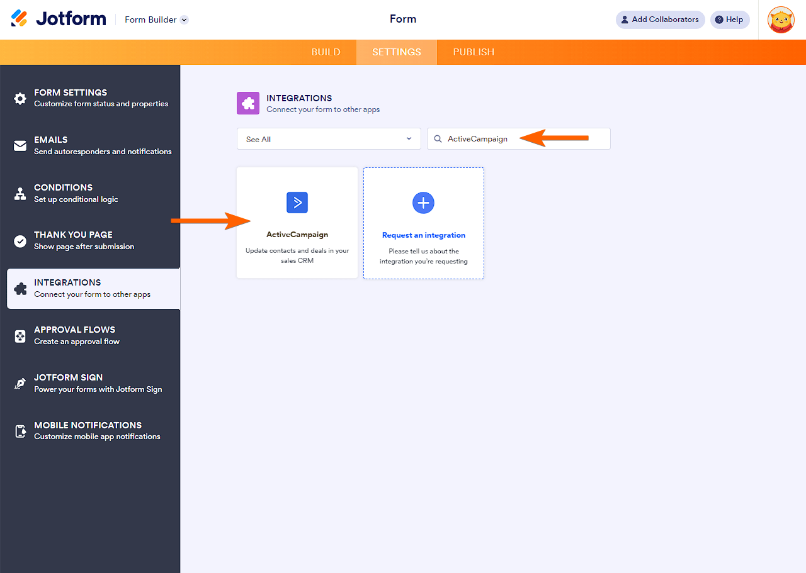This screenshot has height=573, width=806.
Task: Open Mobile Notifications icon
Action: click(x=20, y=431)
